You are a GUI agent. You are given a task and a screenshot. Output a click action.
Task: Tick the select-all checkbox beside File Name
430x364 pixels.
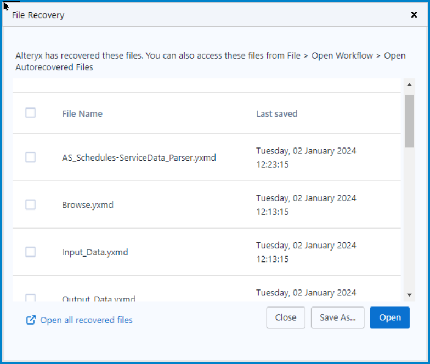pos(31,113)
